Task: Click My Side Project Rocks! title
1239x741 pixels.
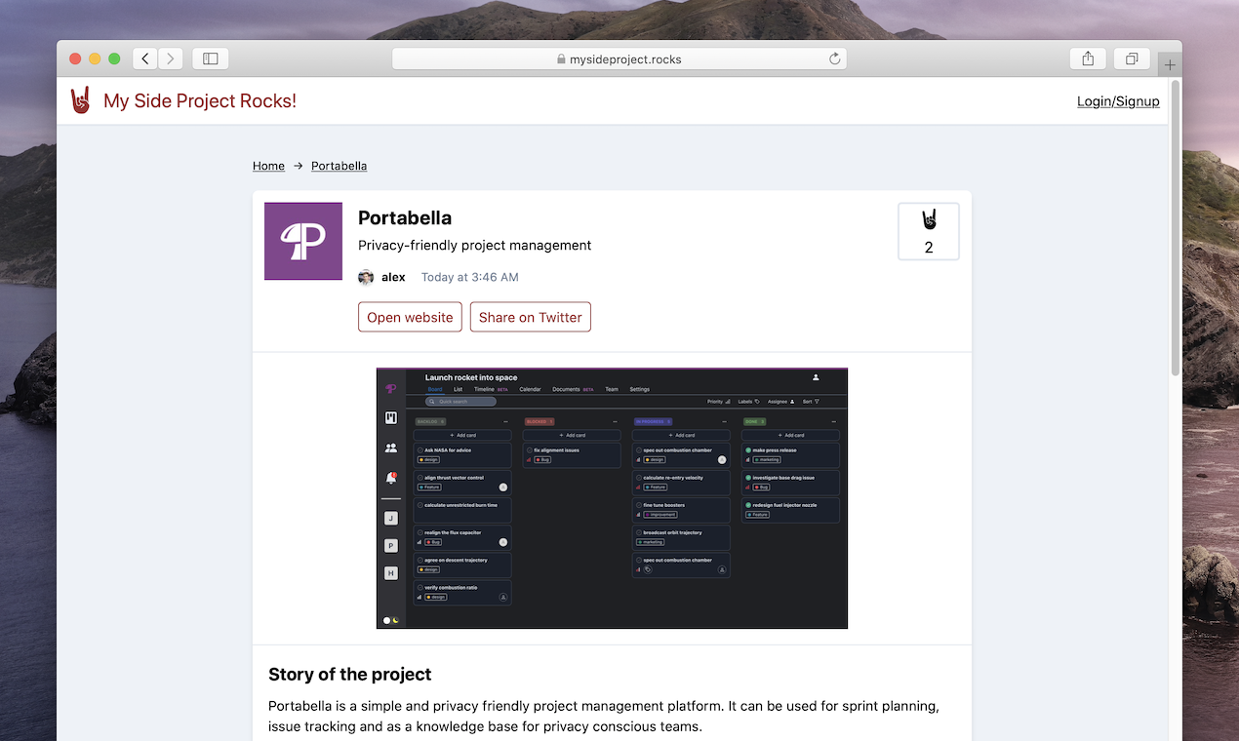Action: (200, 100)
